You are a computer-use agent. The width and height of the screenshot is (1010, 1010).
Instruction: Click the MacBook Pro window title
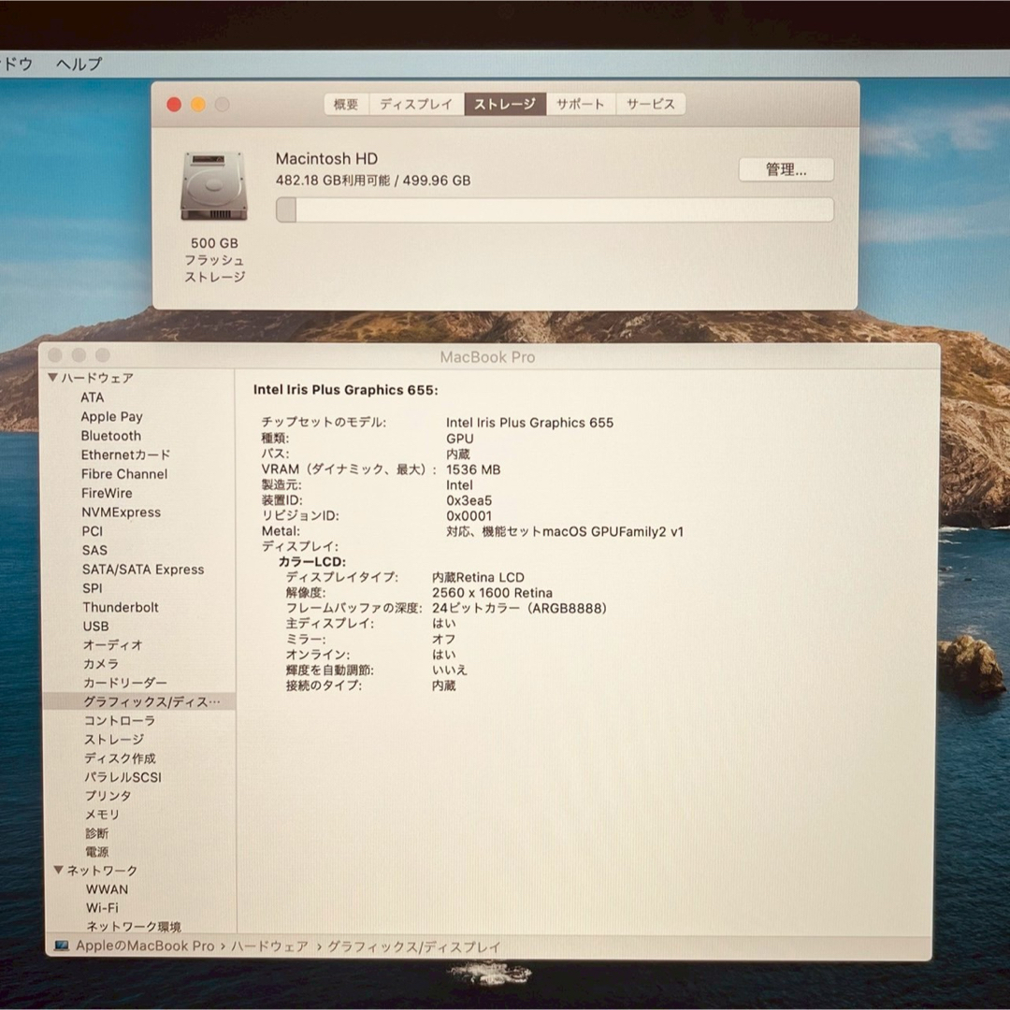coord(487,357)
